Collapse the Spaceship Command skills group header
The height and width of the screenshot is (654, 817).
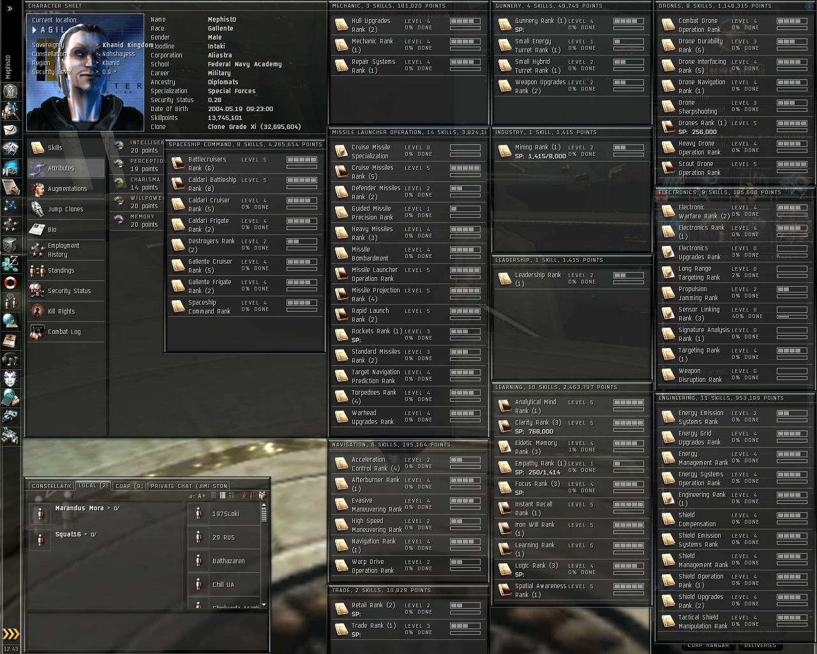coord(246,144)
